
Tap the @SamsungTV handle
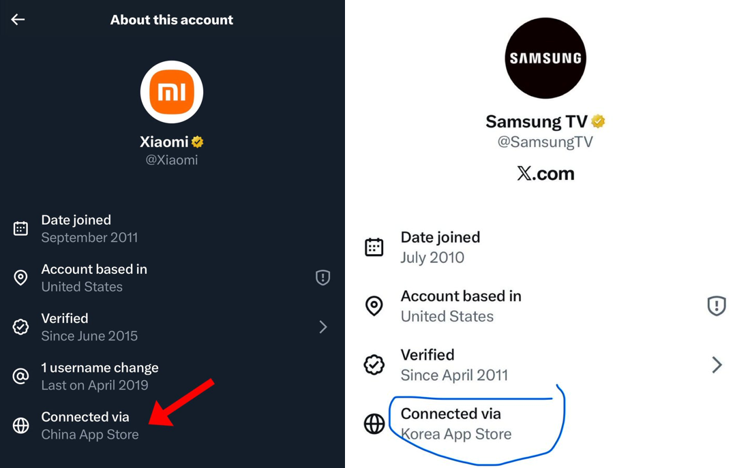point(545,142)
